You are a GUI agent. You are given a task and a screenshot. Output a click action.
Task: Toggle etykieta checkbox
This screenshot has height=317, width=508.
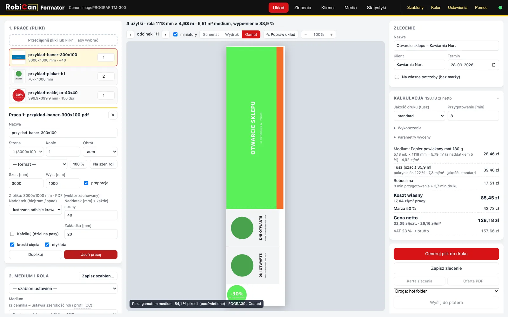point(47,245)
